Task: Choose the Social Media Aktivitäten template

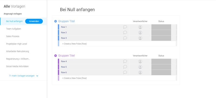Action: (x=17, y=66)
